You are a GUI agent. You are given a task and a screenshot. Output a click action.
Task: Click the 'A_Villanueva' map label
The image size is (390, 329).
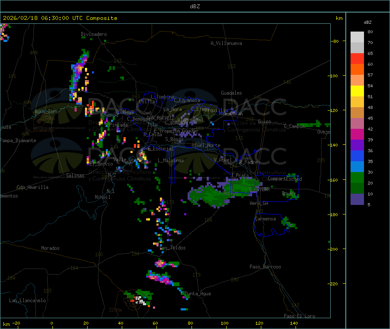(226, 43)
